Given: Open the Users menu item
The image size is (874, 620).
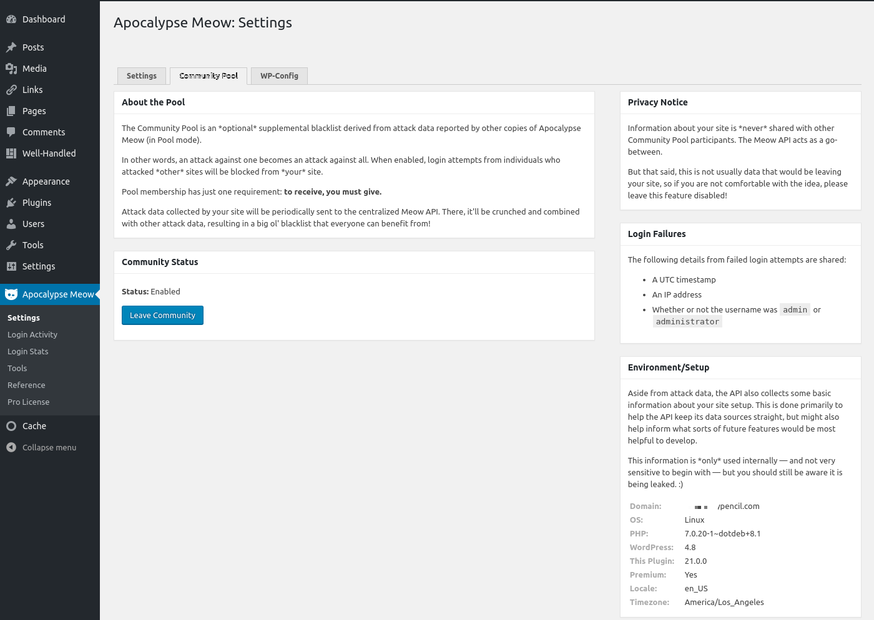Looking at the screenshot, I should point(50,224).
